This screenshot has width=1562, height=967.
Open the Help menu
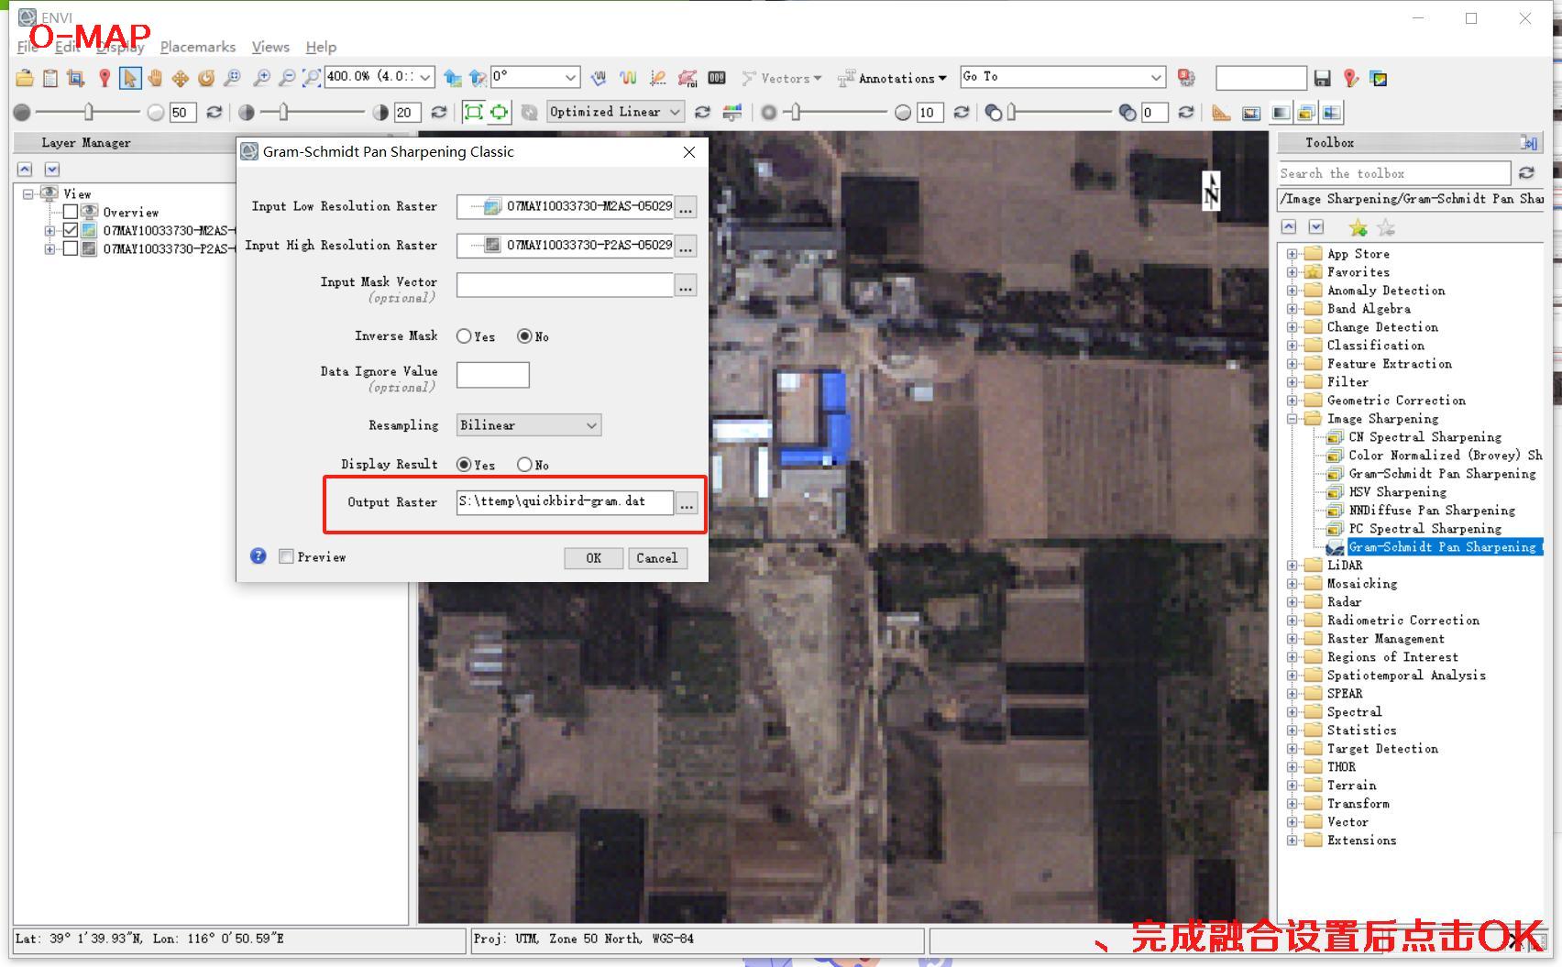321,47
